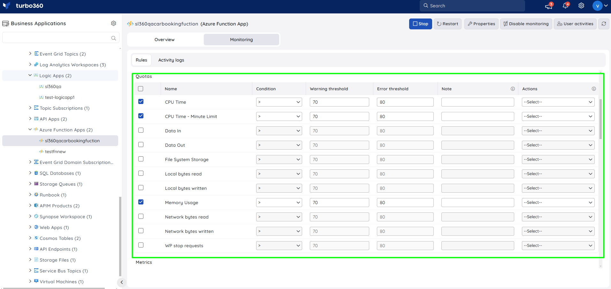Select the sl360qa logic app item
Viewport: 611px width, 289px height.
[x=53, y=86]
